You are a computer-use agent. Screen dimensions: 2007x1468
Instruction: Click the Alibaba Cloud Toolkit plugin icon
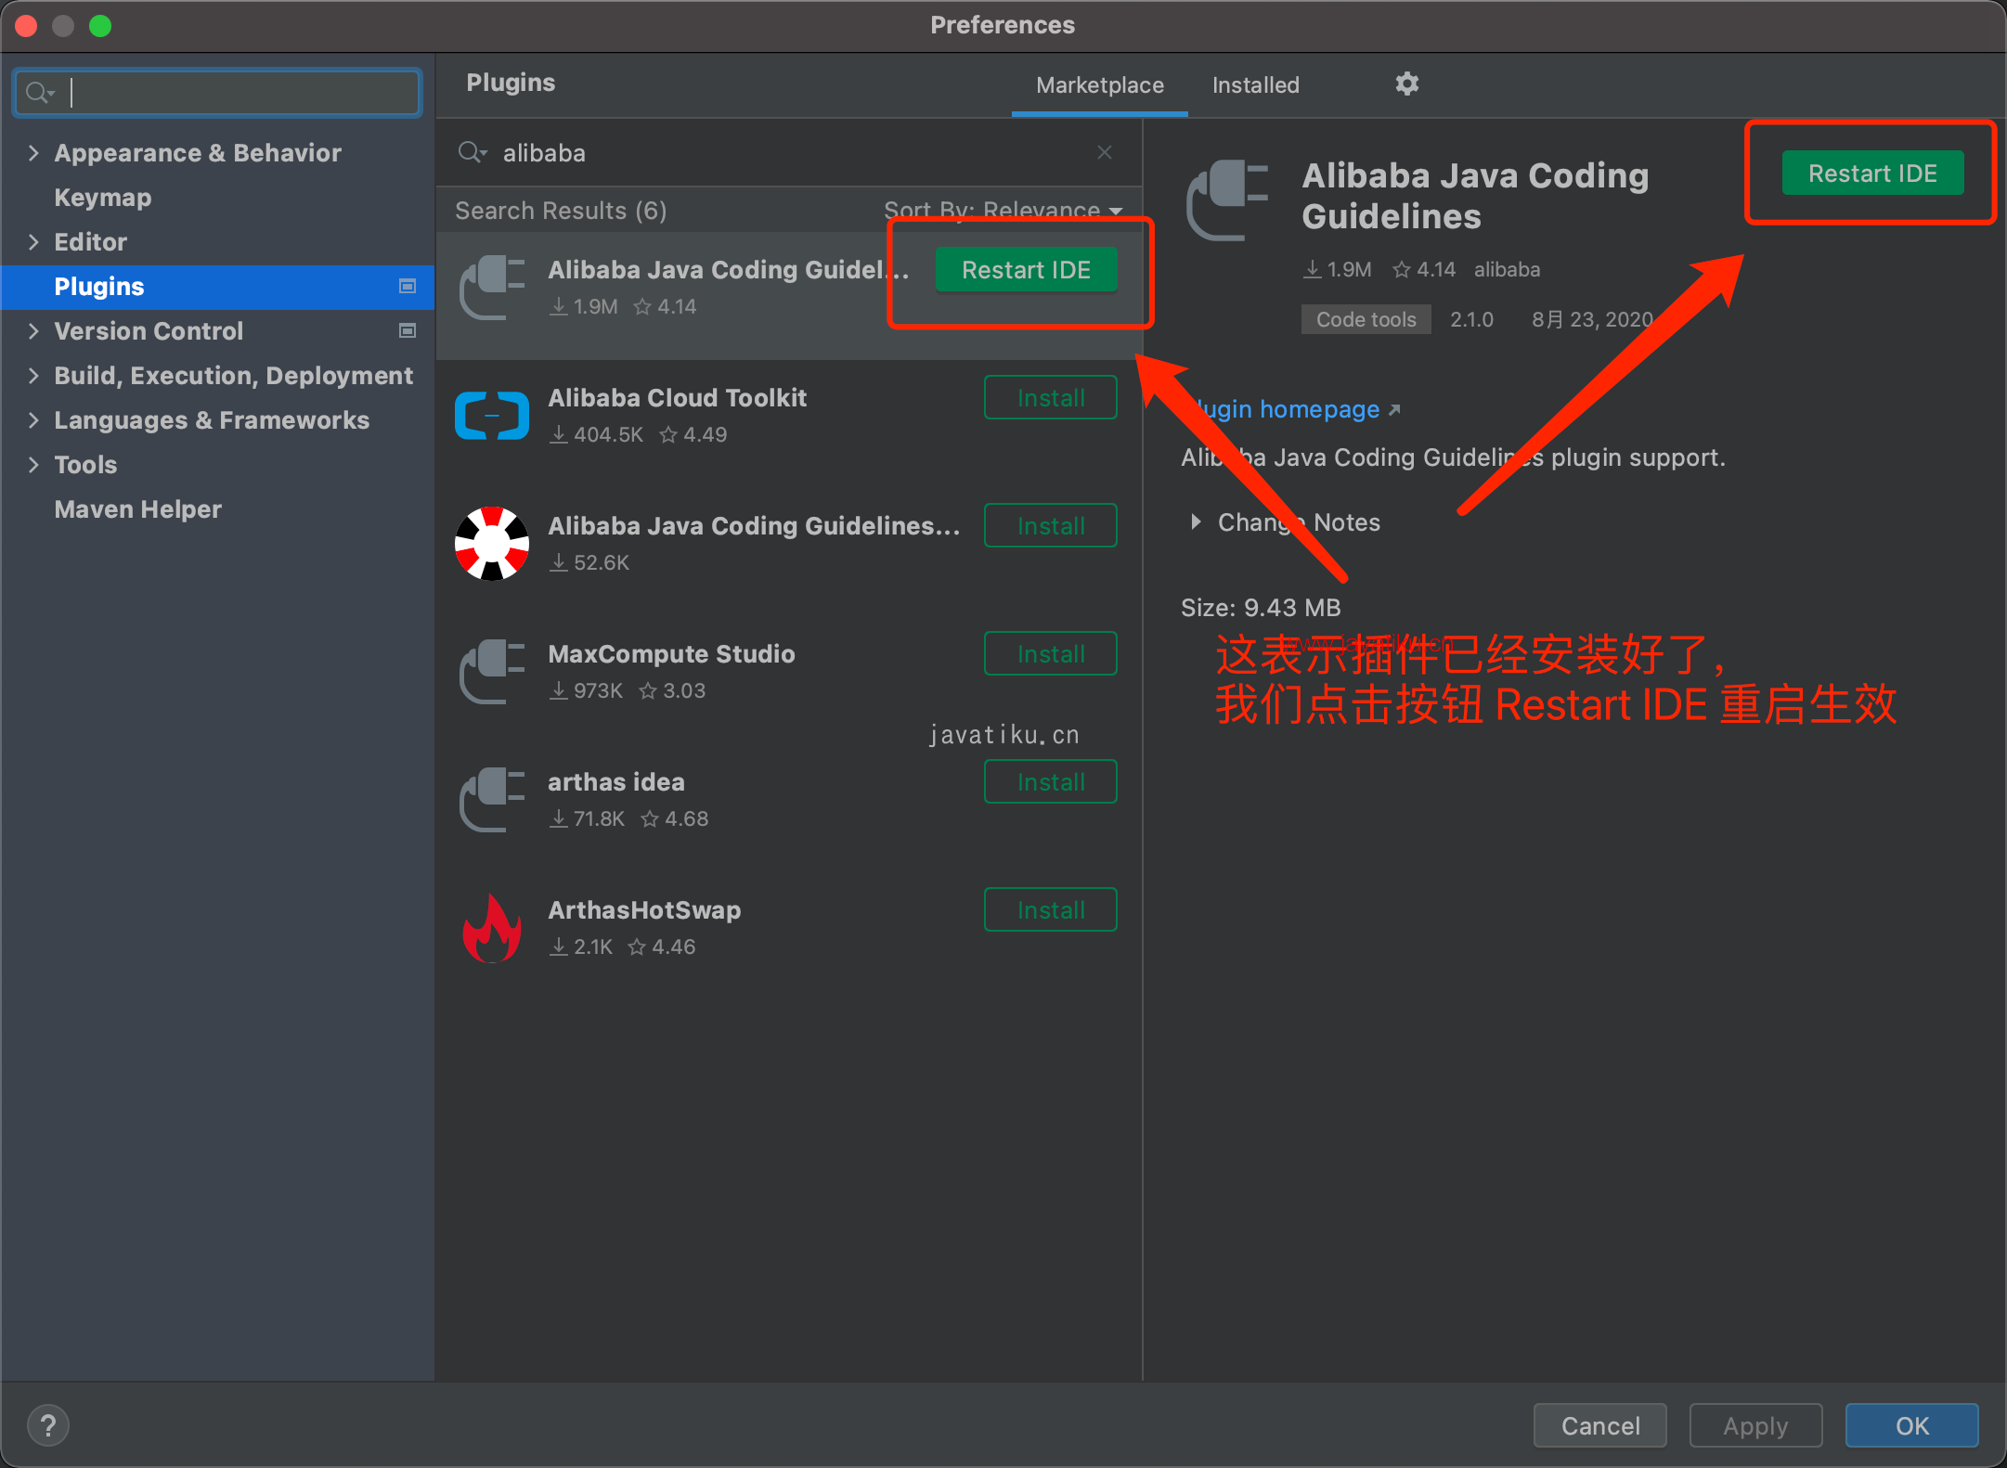pyautogui.click(x=492, y=416)
